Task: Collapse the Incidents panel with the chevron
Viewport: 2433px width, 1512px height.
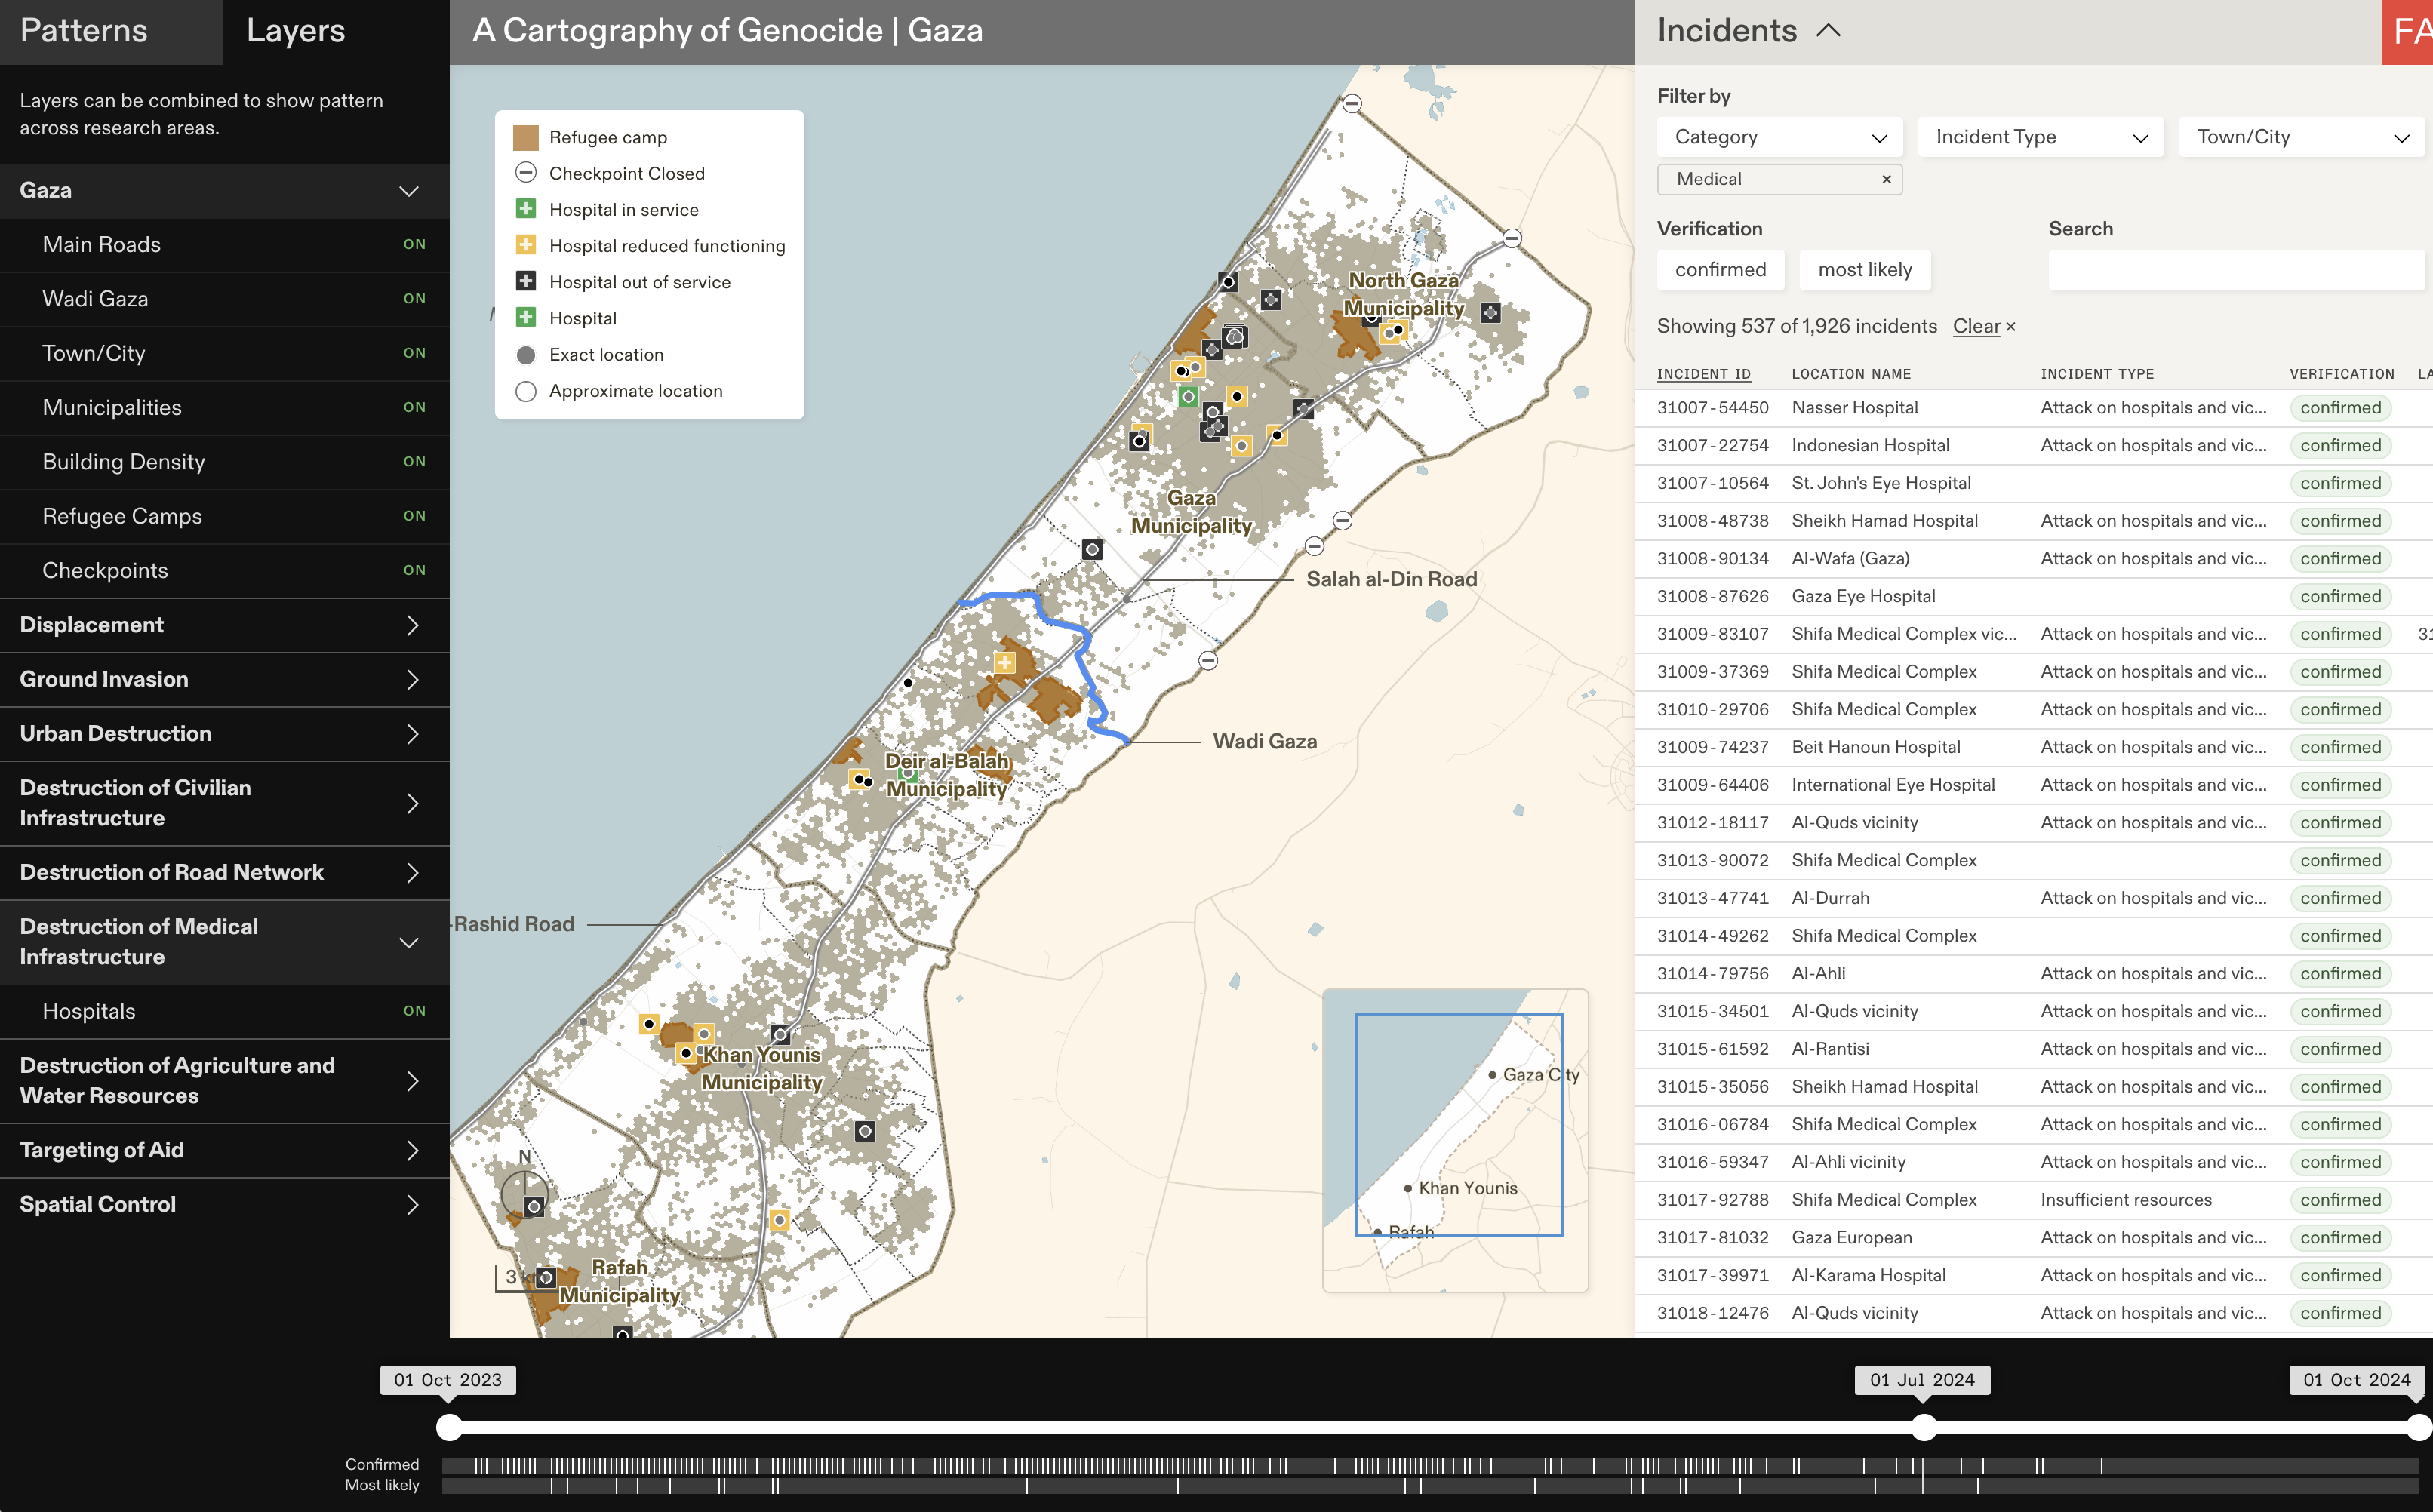Action: [x=1828, y=31]
